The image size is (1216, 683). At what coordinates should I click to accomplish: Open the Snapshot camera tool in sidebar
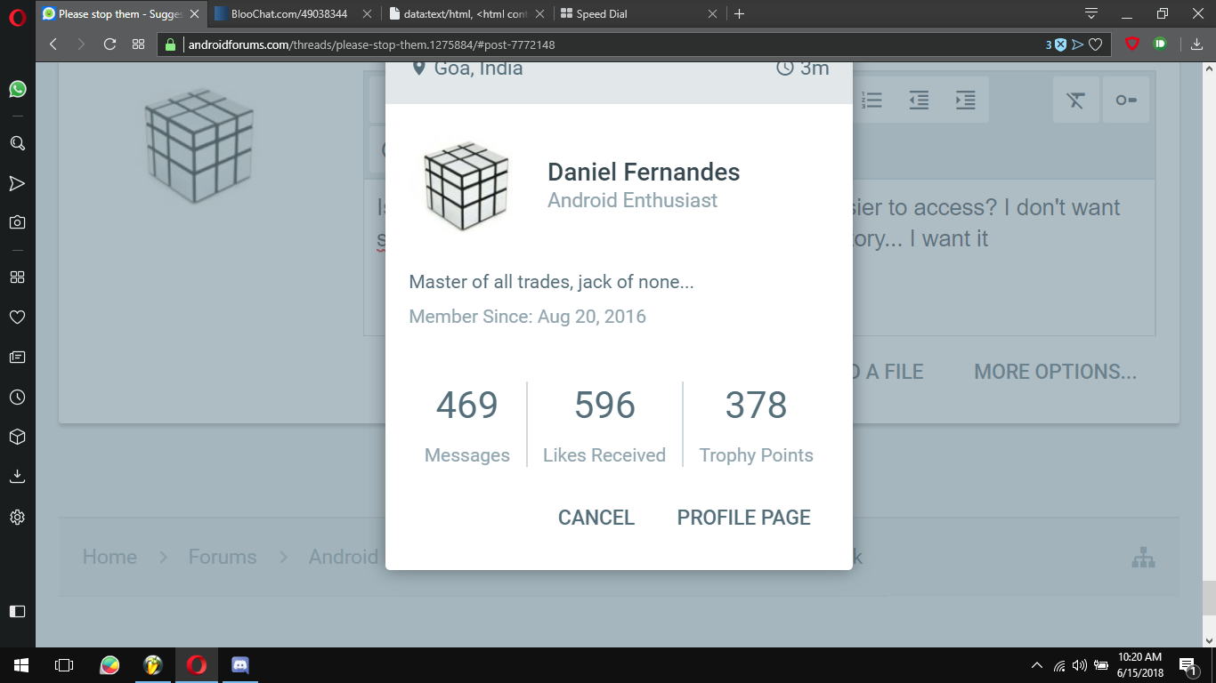click(x=17, y=222)
